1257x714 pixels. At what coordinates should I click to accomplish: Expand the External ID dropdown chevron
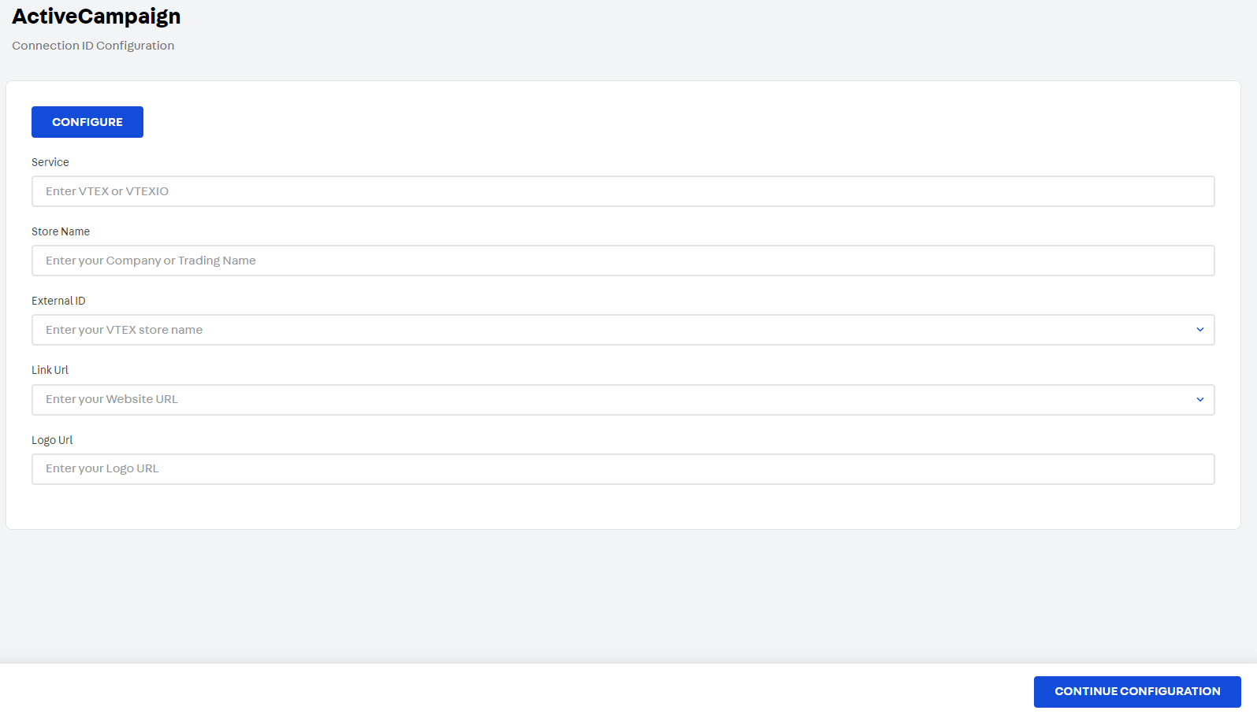coord(1199,330)
